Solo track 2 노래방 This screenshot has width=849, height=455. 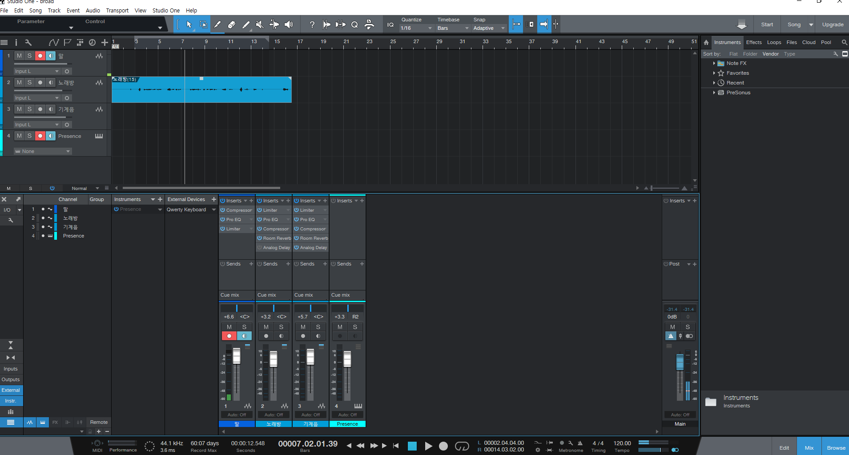(x=29, y=82)
